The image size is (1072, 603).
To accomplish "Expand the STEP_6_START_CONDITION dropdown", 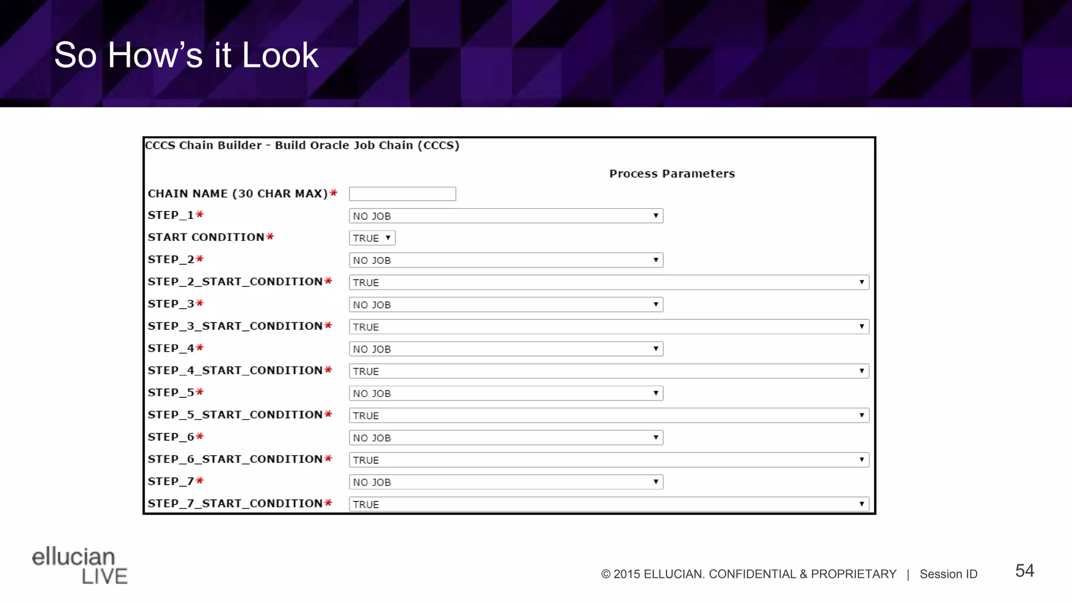I will (x=609, y=460).
